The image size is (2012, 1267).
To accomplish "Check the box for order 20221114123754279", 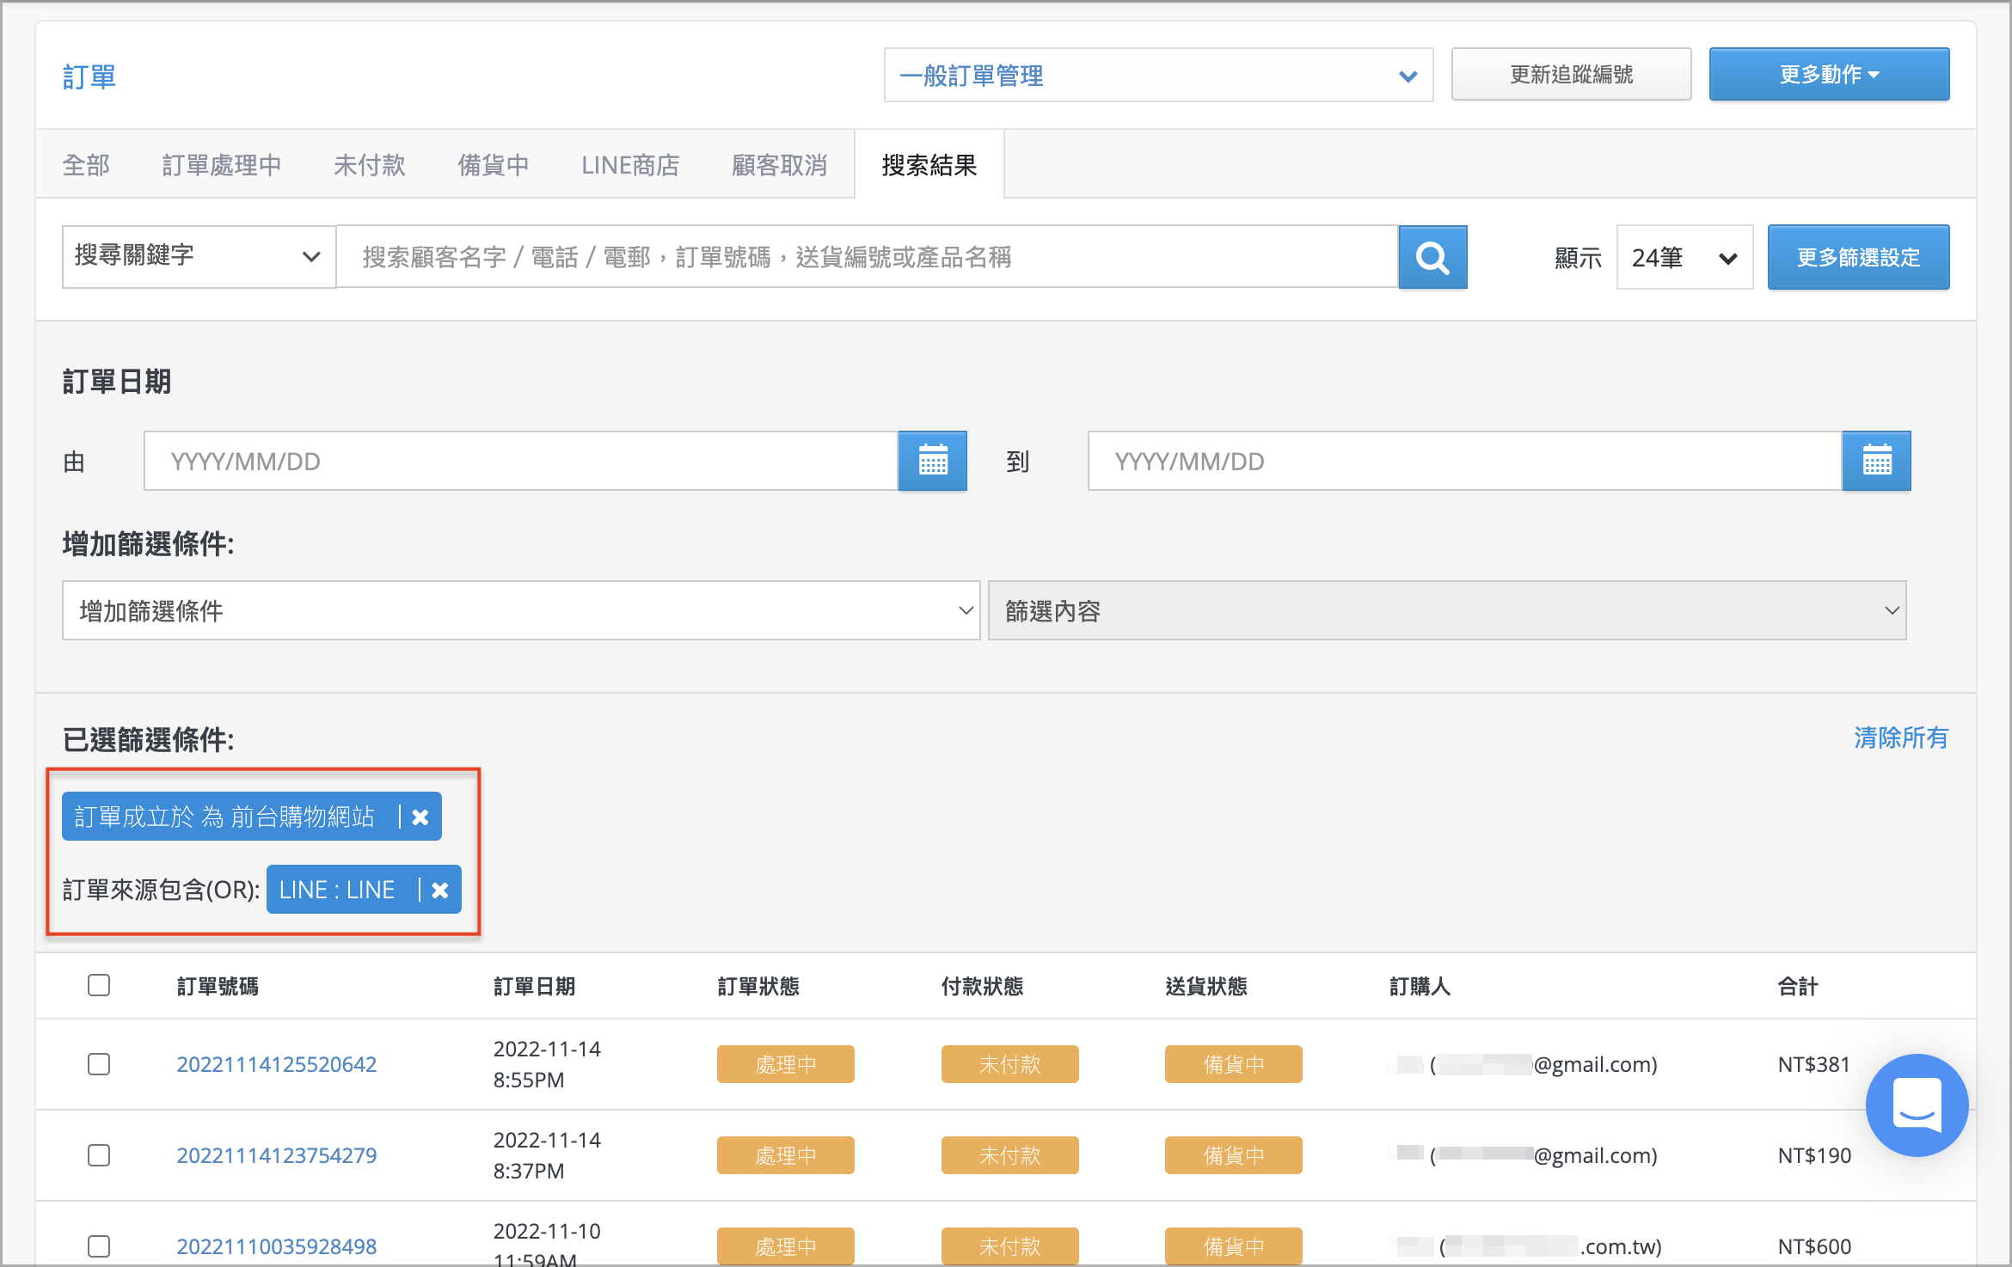I will pos(99,1155).
